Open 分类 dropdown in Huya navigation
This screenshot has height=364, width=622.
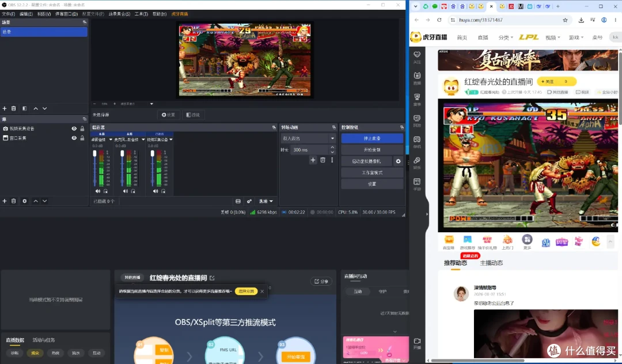click(x=506, y=37)
